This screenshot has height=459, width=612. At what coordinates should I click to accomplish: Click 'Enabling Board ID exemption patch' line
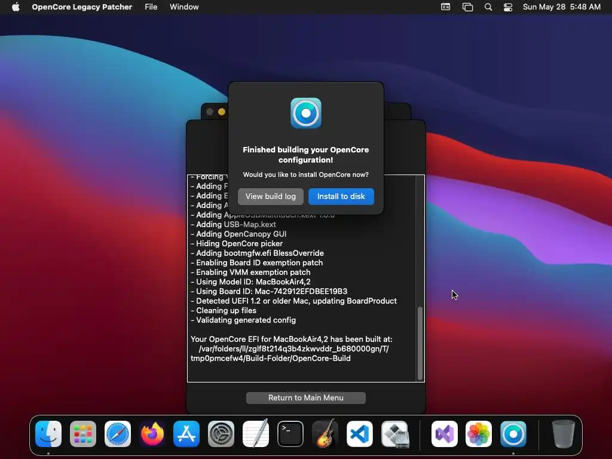coord(257,263)
